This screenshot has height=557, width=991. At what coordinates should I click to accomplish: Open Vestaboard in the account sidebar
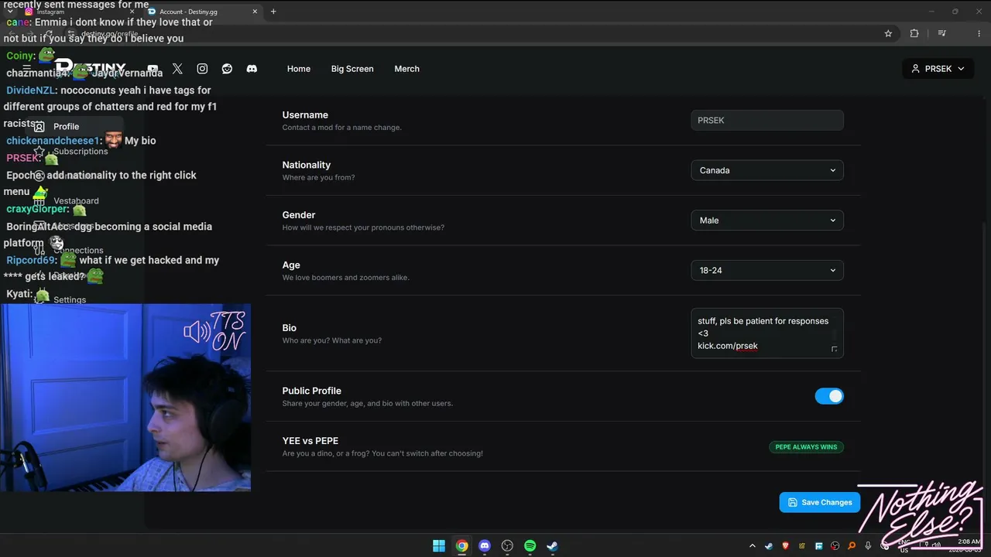(76, 200)
